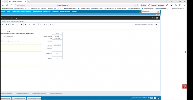Screen dimensions: 193x100
Task: Open the gear settings dropdown in toolbar
Action: click(39, 24)
